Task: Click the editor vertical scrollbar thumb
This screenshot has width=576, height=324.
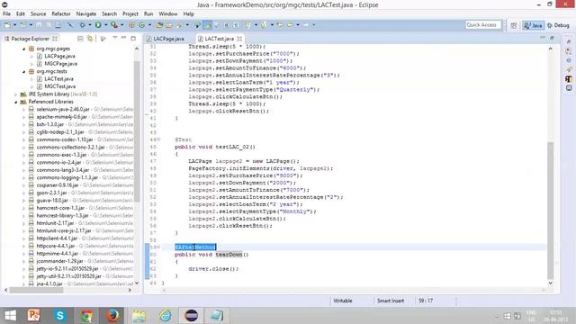Action: [x=550, y=210]
